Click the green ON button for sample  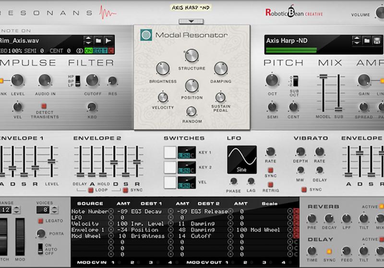tap(88, 50)
